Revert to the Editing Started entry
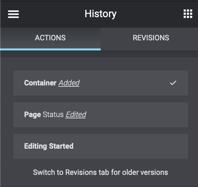Image resolution: width=198 pixels, height=187 pixels. point(101,146)
